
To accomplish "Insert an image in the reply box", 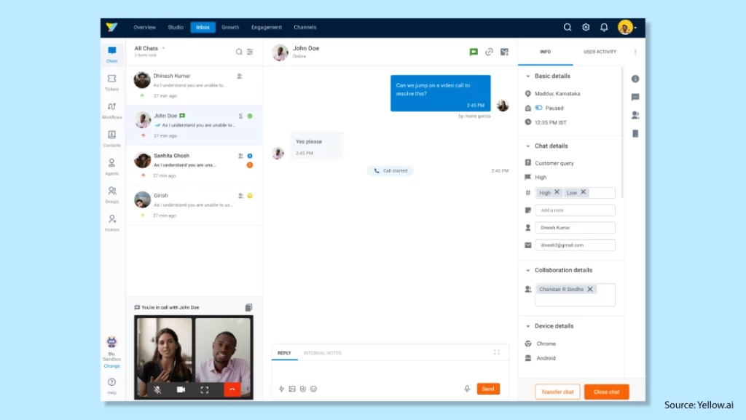I will [x=292, y=389].
